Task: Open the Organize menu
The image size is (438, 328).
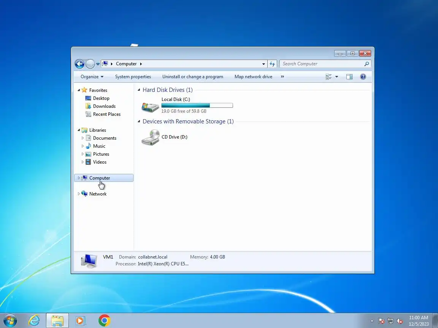Action: [x=92, y=77]
